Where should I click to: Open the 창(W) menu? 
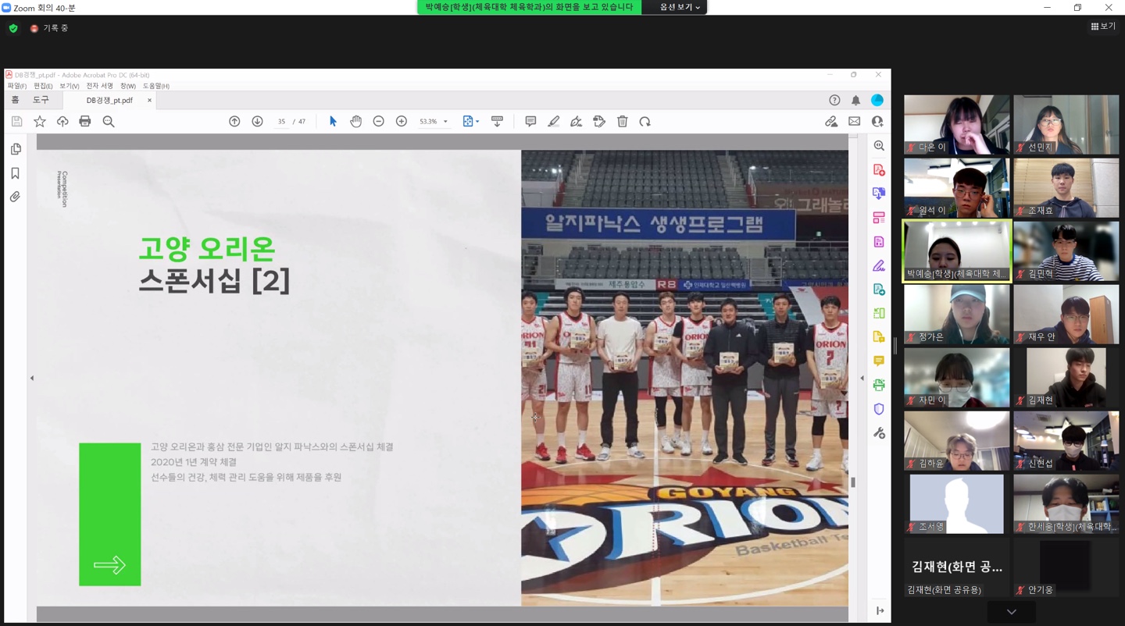tap(128, 86)
